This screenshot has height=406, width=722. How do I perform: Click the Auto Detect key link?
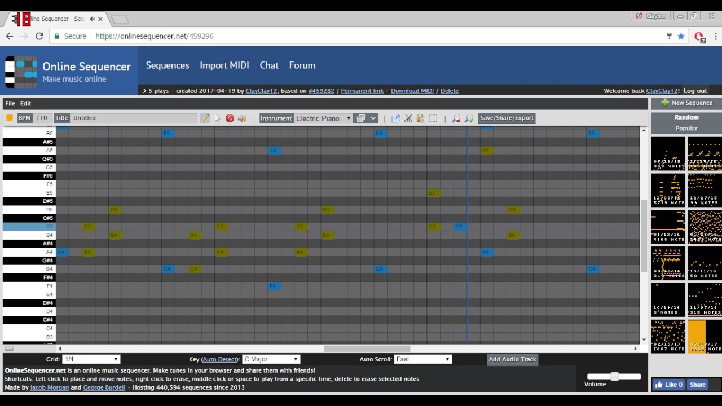point(220,359)
